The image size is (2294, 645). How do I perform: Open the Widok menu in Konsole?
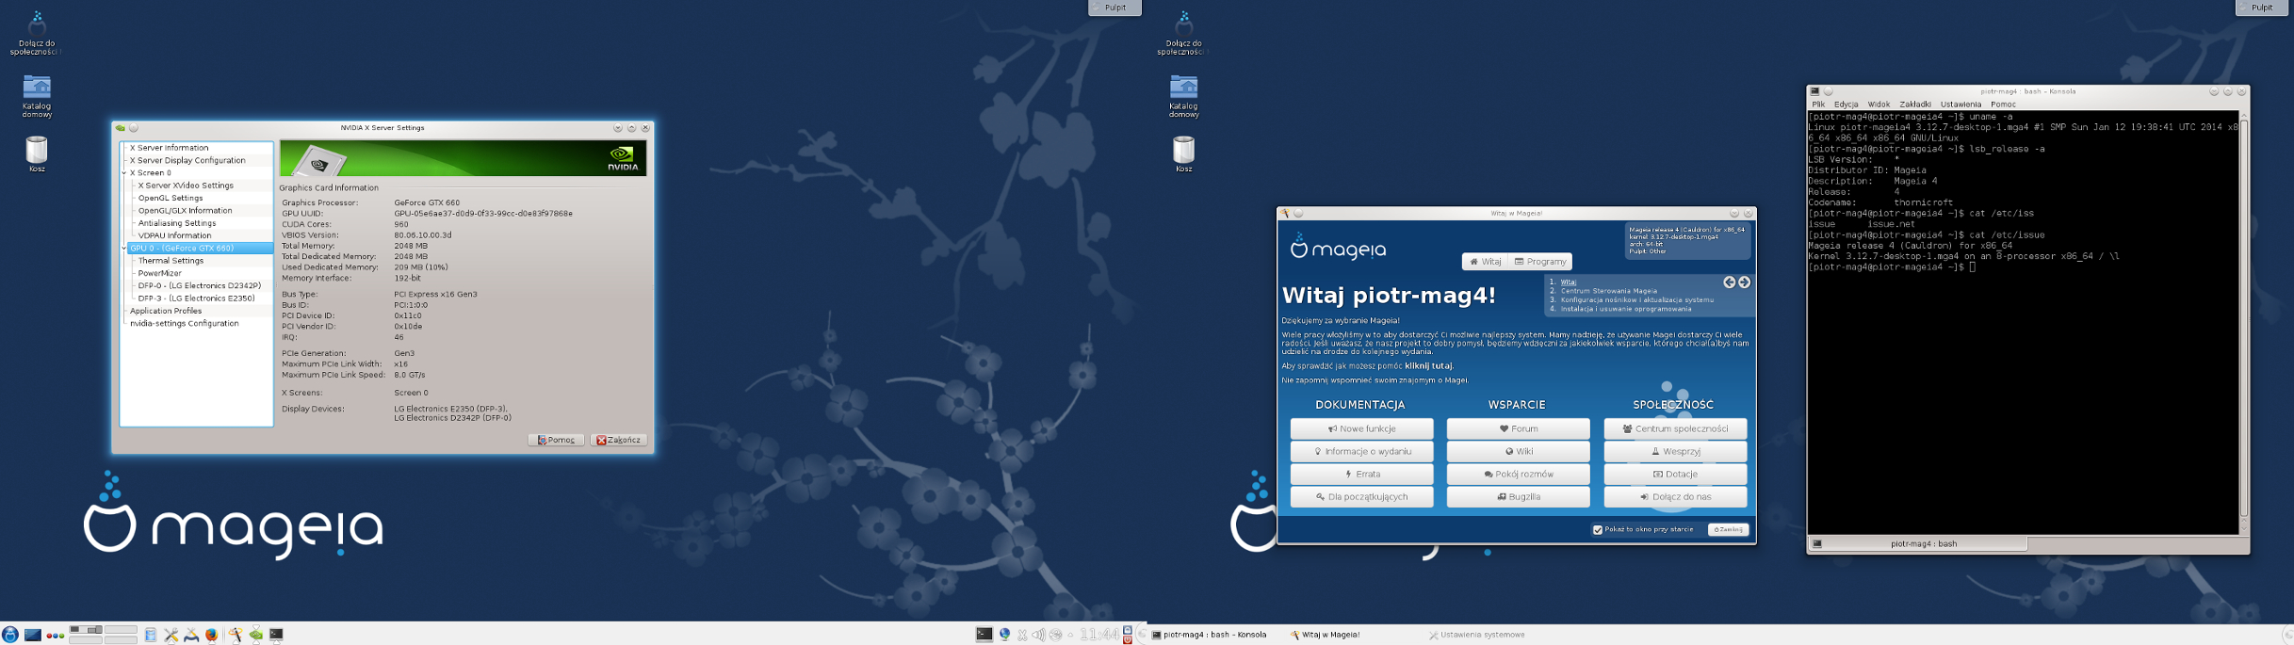1879,105
